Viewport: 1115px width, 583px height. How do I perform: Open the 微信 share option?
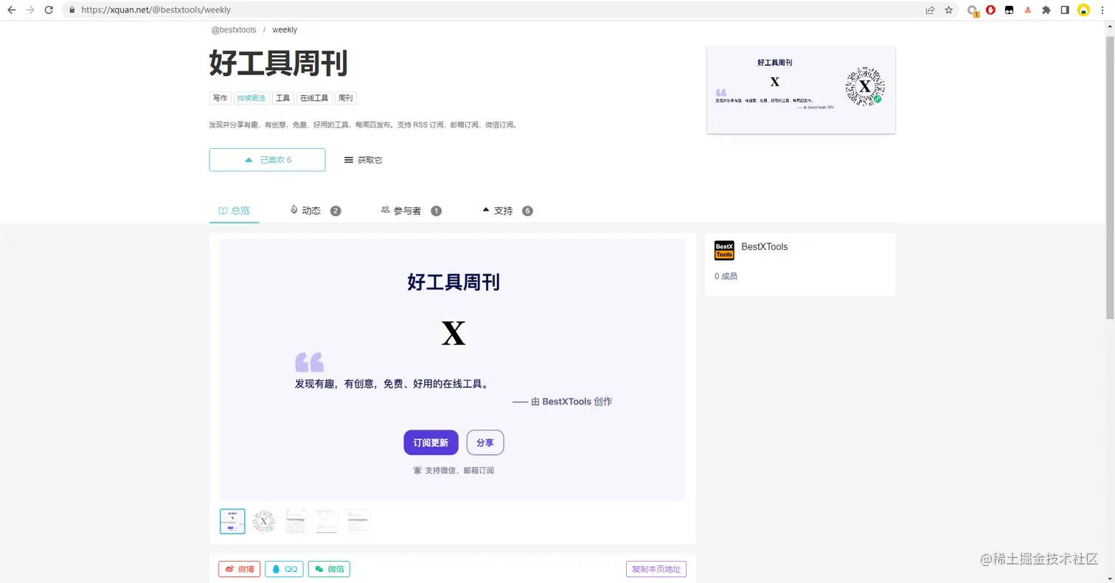[x=320, y=568]
